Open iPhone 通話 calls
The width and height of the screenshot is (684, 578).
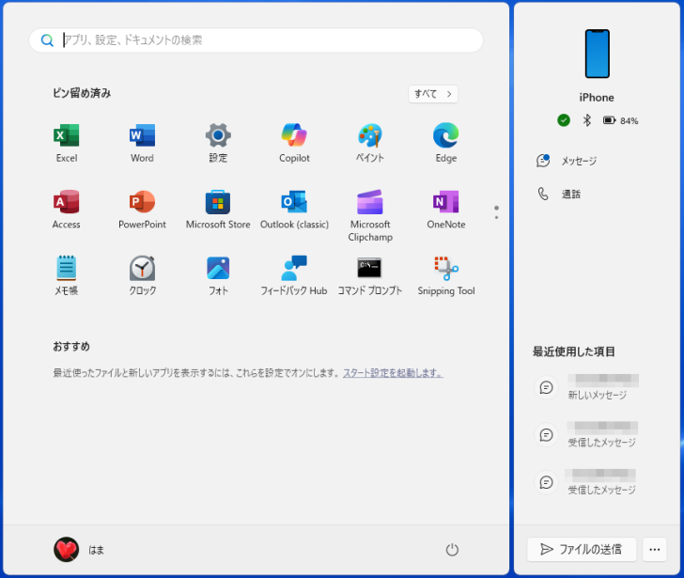[559, 195]
